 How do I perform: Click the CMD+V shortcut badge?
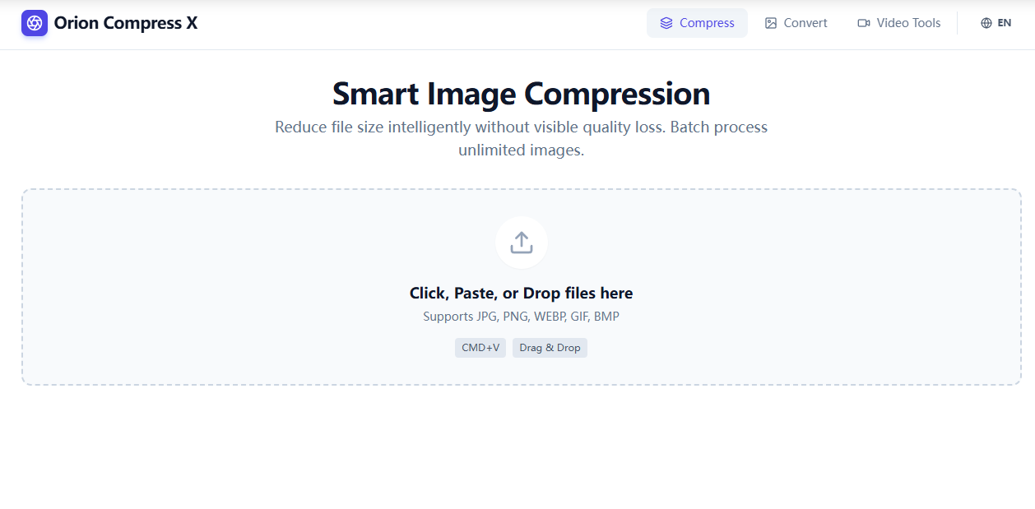pyautogui.click(x=480, y=347)
